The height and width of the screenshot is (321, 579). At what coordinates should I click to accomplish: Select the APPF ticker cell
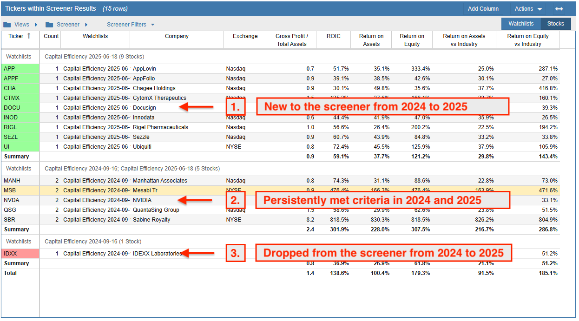click(x=20, y=79)
